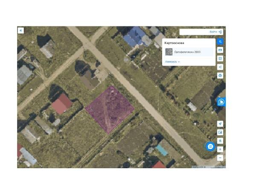Open the blue side tab on right edge
The height and width of the screenshot is (181, 256).
pos(221,102)
